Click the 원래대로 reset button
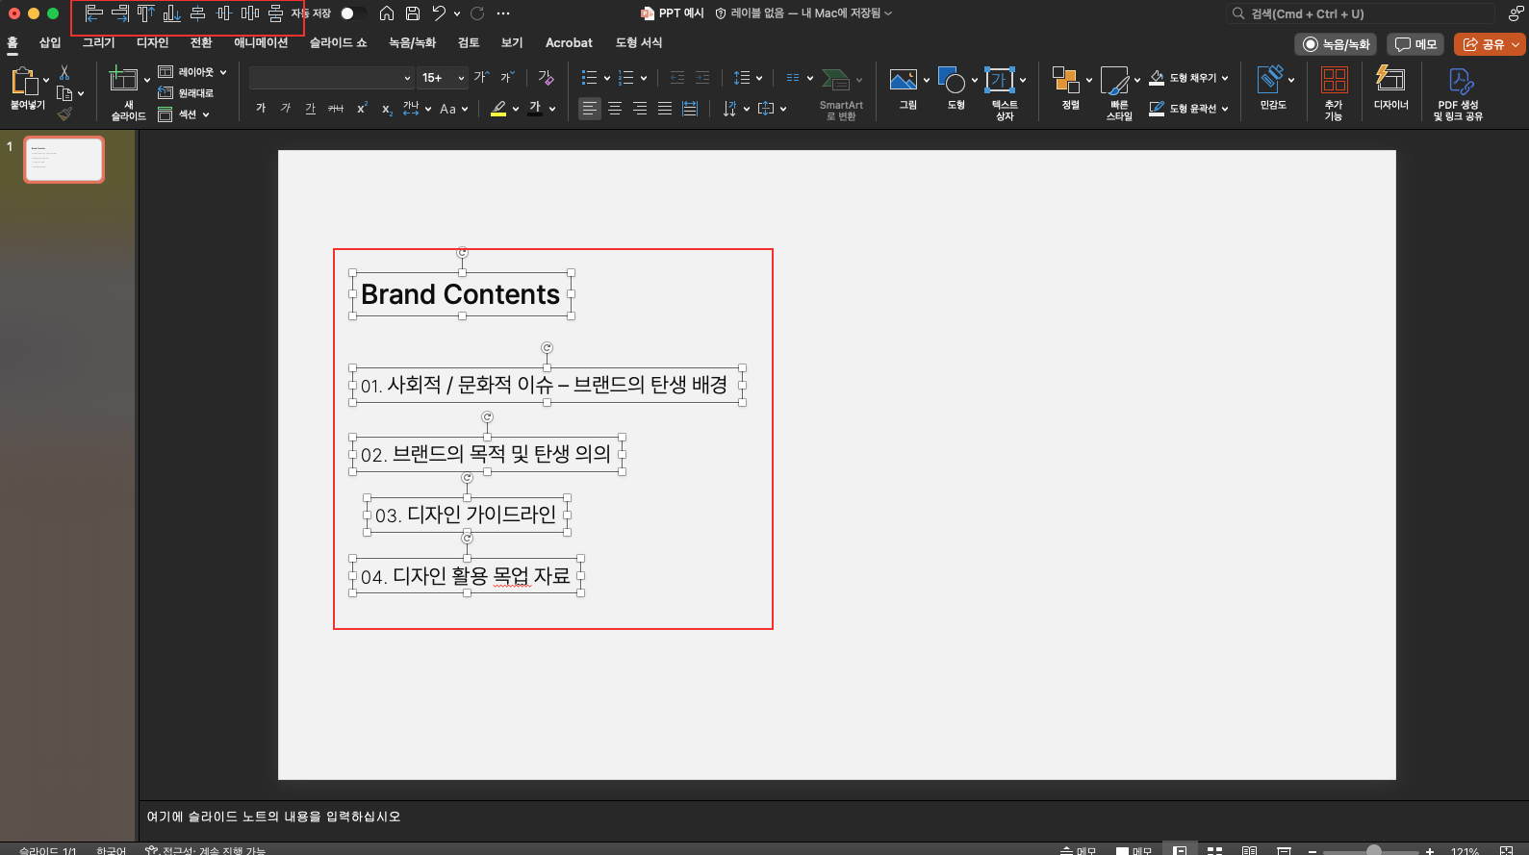Screen dimensions: 1529x855 pyautogui.click(x=186, y=93)
